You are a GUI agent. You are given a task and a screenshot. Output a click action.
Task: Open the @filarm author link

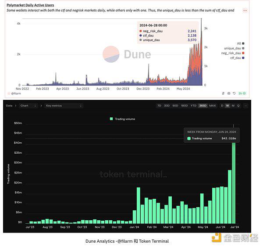coord(16,94)
